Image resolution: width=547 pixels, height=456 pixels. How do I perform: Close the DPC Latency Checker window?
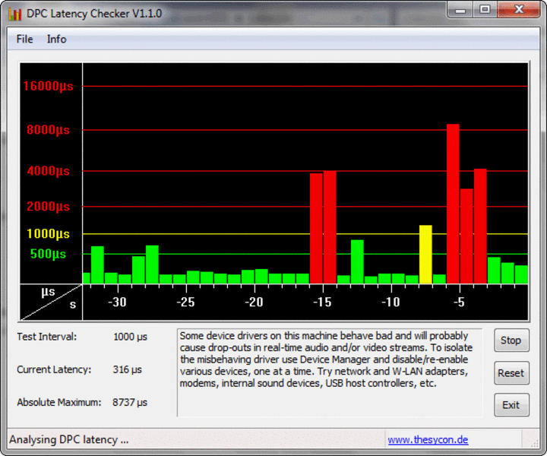click(519, 10)
